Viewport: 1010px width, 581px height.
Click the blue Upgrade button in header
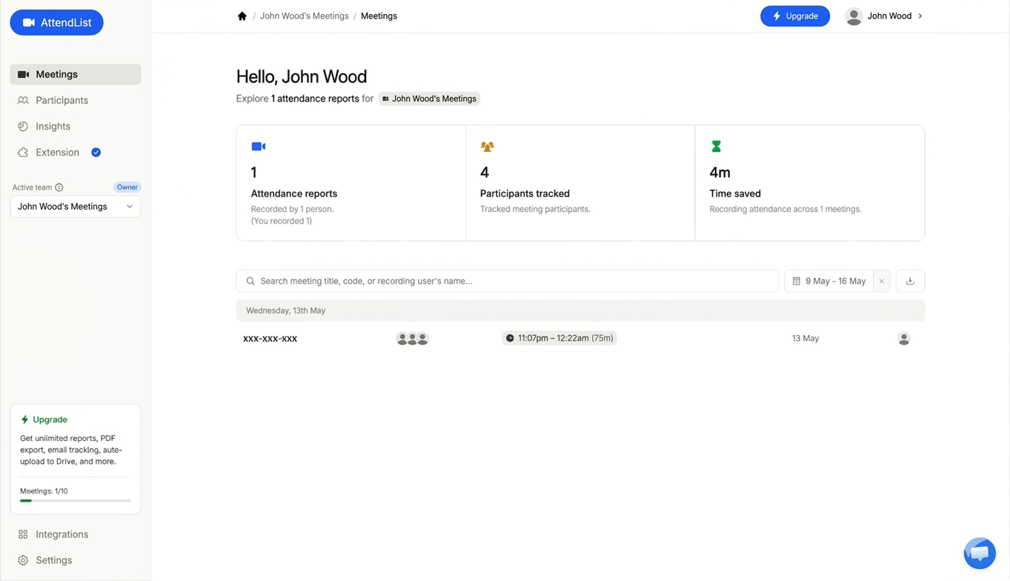795,16
